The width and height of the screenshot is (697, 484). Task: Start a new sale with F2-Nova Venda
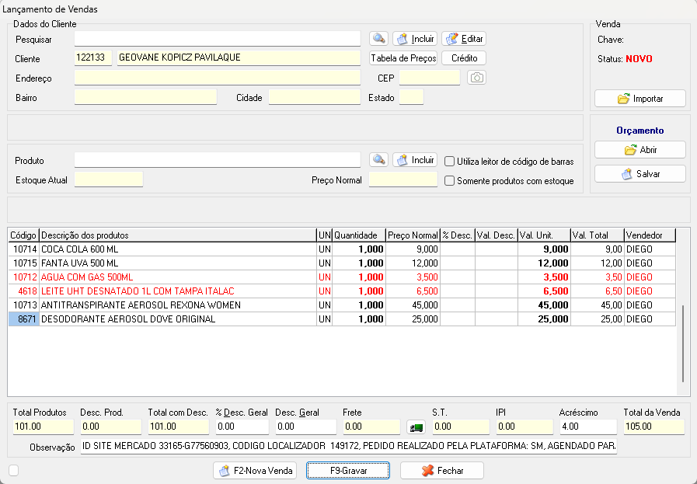click(255, 471)
